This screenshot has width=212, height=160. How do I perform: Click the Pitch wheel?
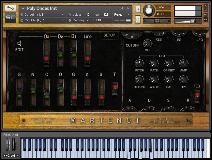(x=7, y=145)
